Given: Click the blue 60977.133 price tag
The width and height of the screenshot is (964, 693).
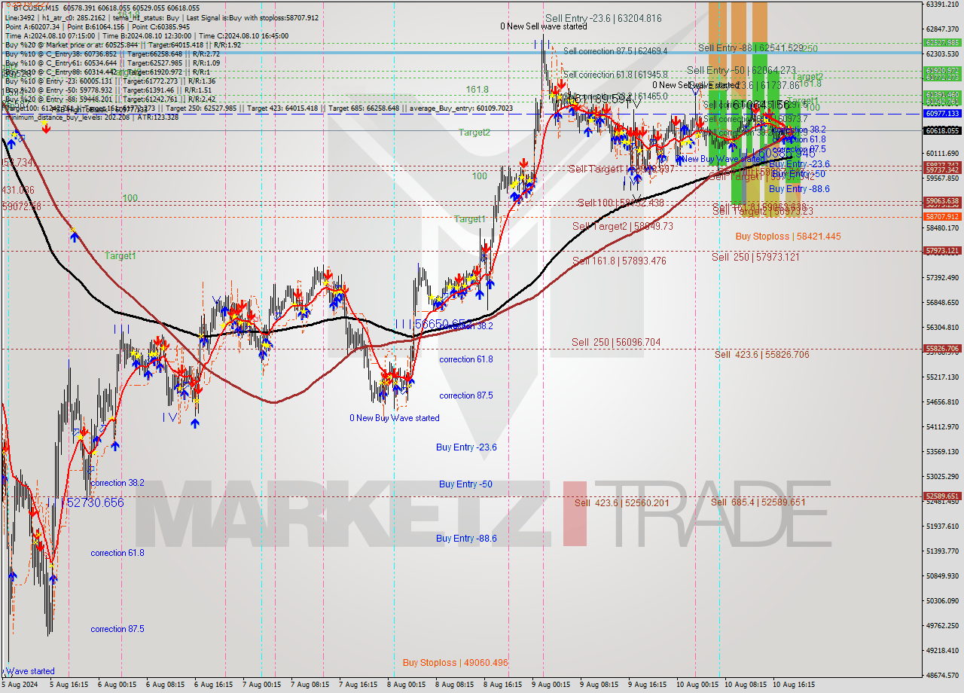Looking at the screenshot, I should point(942,113).
